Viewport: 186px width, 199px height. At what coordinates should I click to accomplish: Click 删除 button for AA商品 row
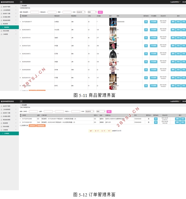173,22
